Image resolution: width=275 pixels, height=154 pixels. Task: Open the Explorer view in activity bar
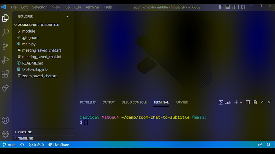(x=5, y=18)
